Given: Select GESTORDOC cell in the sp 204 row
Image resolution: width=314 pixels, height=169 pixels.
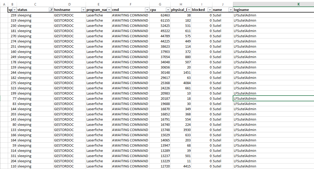Looking at the screenshot, I should click(69, 161).
